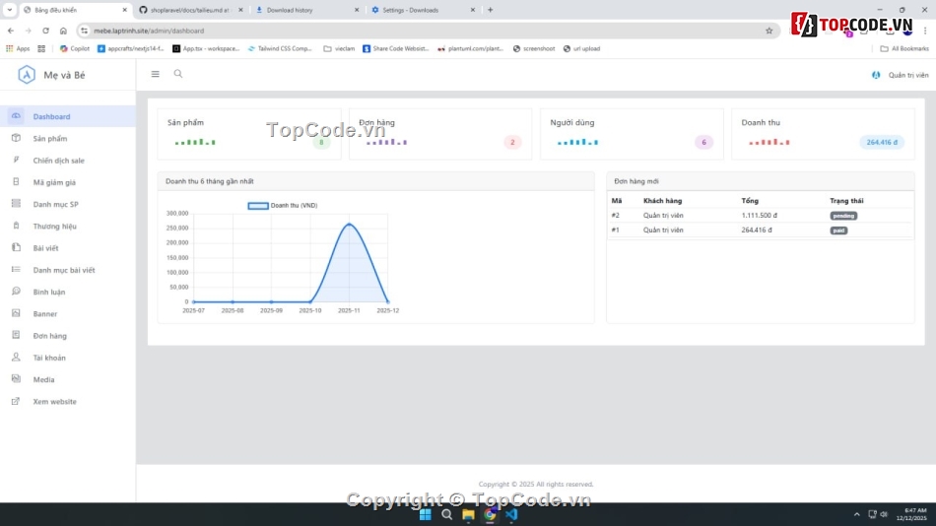Click the Mã giảm giá sidebar icon
This screenshot has width=936, height=526.
(16, 182)
